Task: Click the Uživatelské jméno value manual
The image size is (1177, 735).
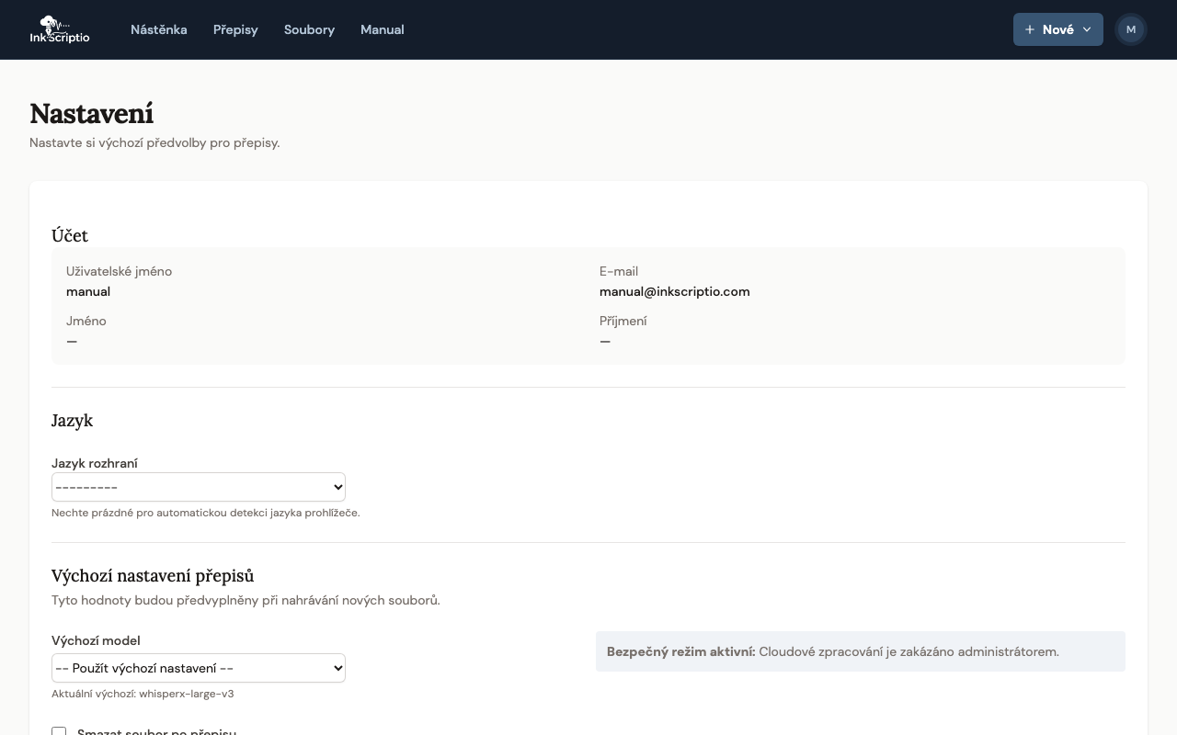Action: coord(88,291)
